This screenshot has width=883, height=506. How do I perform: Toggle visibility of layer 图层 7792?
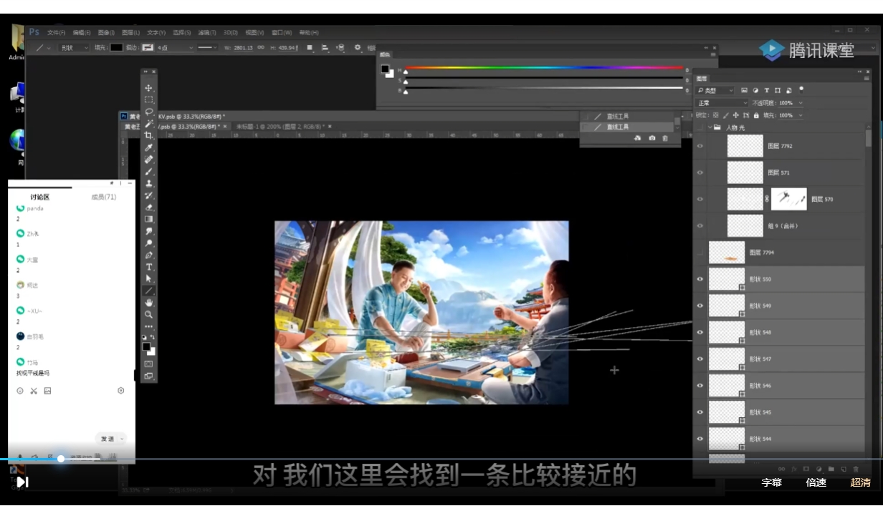click(700, 146)
